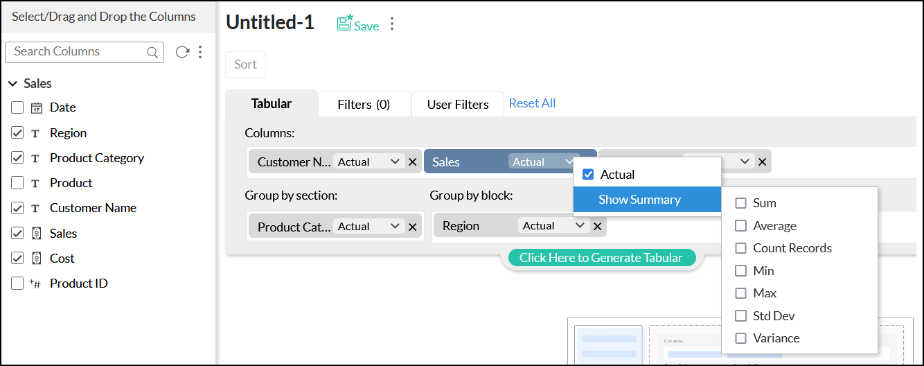This screenshot has width=924, height=366.
Task: Click the Save icon
Action: pyautogui.click(x=345, y=24)
